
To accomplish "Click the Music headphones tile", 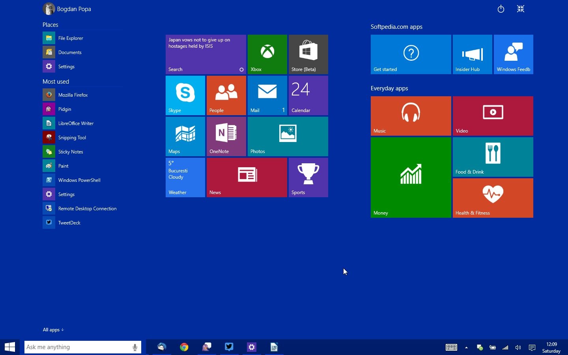I will tap(411, 116).
